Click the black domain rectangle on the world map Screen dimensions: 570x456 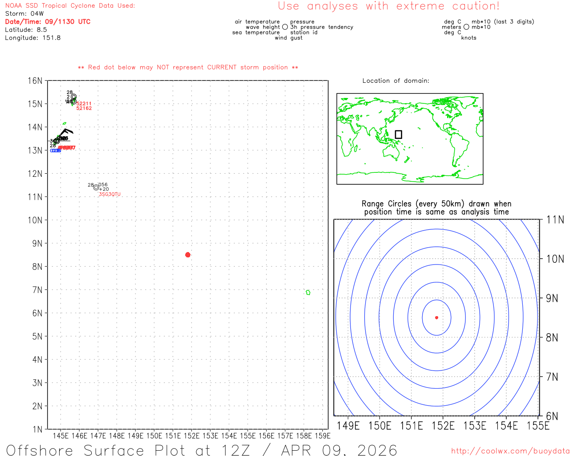pos(399,134)
